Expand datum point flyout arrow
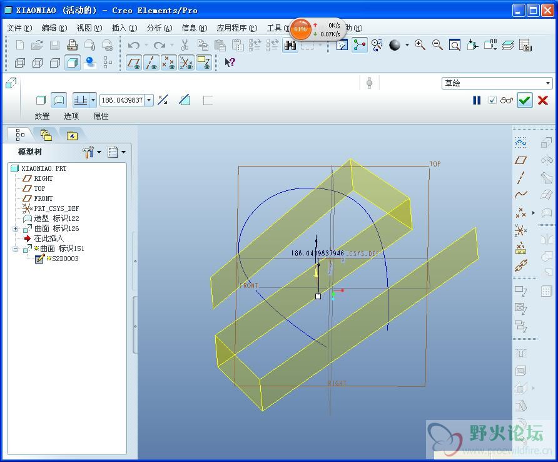 coord(533,213)
